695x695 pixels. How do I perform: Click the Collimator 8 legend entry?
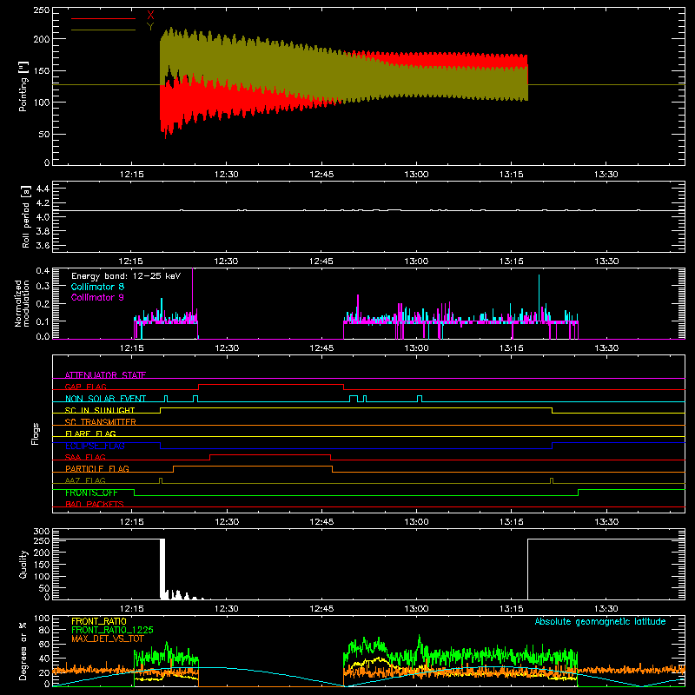click(97, 287)
